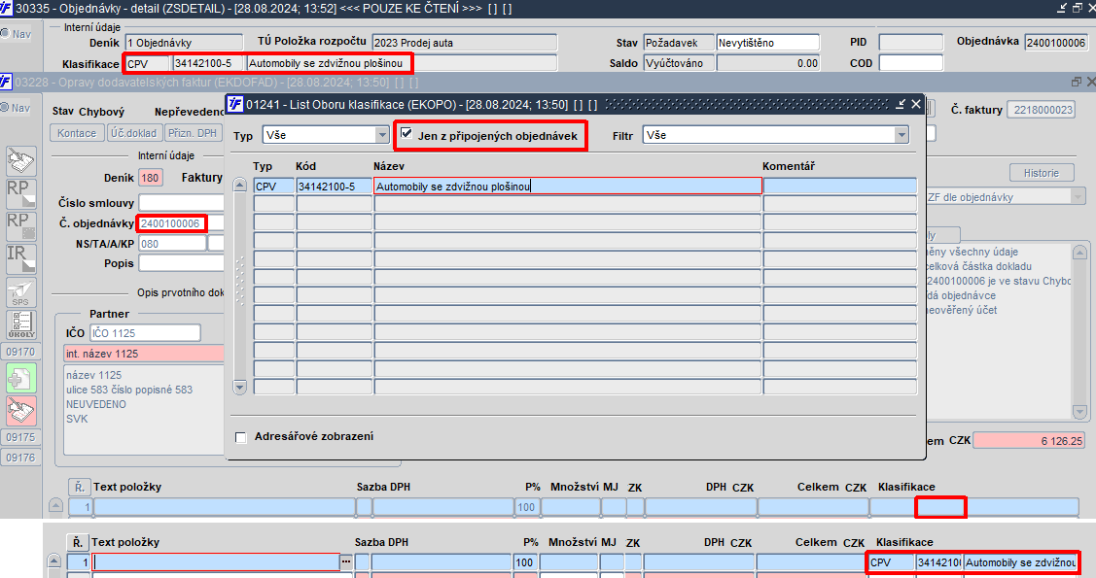The image size is (1096, 578).
Task: Click the Popis input field
Action: 181,263
